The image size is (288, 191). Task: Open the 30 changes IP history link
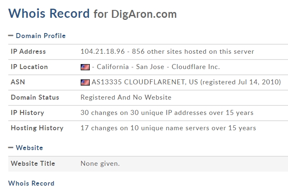pyautogui.click(x=167, y=112)
